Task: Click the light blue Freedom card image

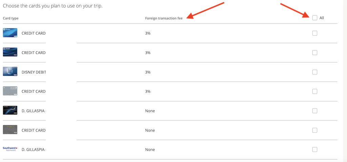Action: [x=10, y=33]
